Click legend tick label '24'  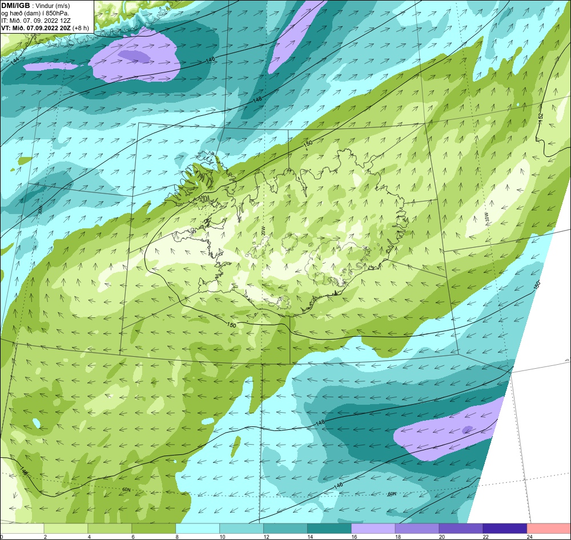529,537
